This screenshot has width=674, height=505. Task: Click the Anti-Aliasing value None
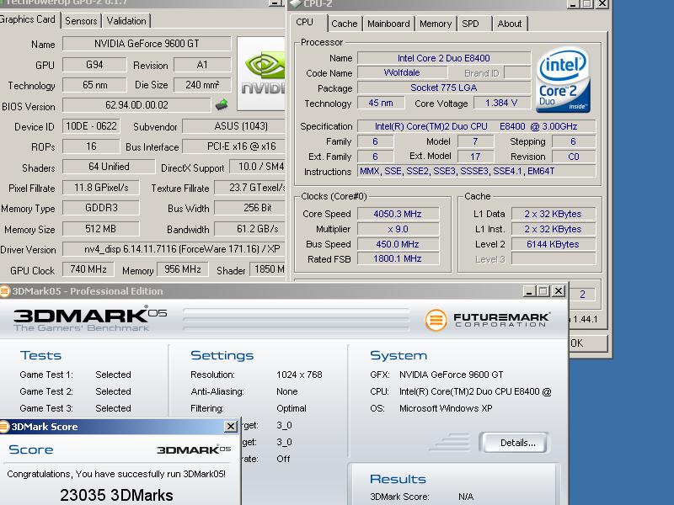pyautogui.click(x=287, y=391)
